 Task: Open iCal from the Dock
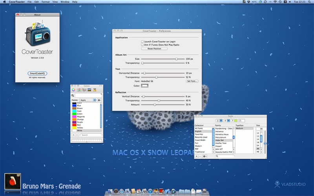point(139,191)
